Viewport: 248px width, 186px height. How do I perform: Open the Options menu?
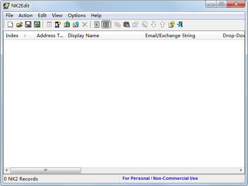click(x=76, y=15)
